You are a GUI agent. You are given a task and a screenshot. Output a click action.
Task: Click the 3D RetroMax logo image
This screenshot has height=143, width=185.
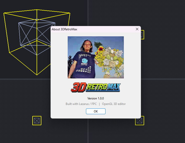(96, 87)
